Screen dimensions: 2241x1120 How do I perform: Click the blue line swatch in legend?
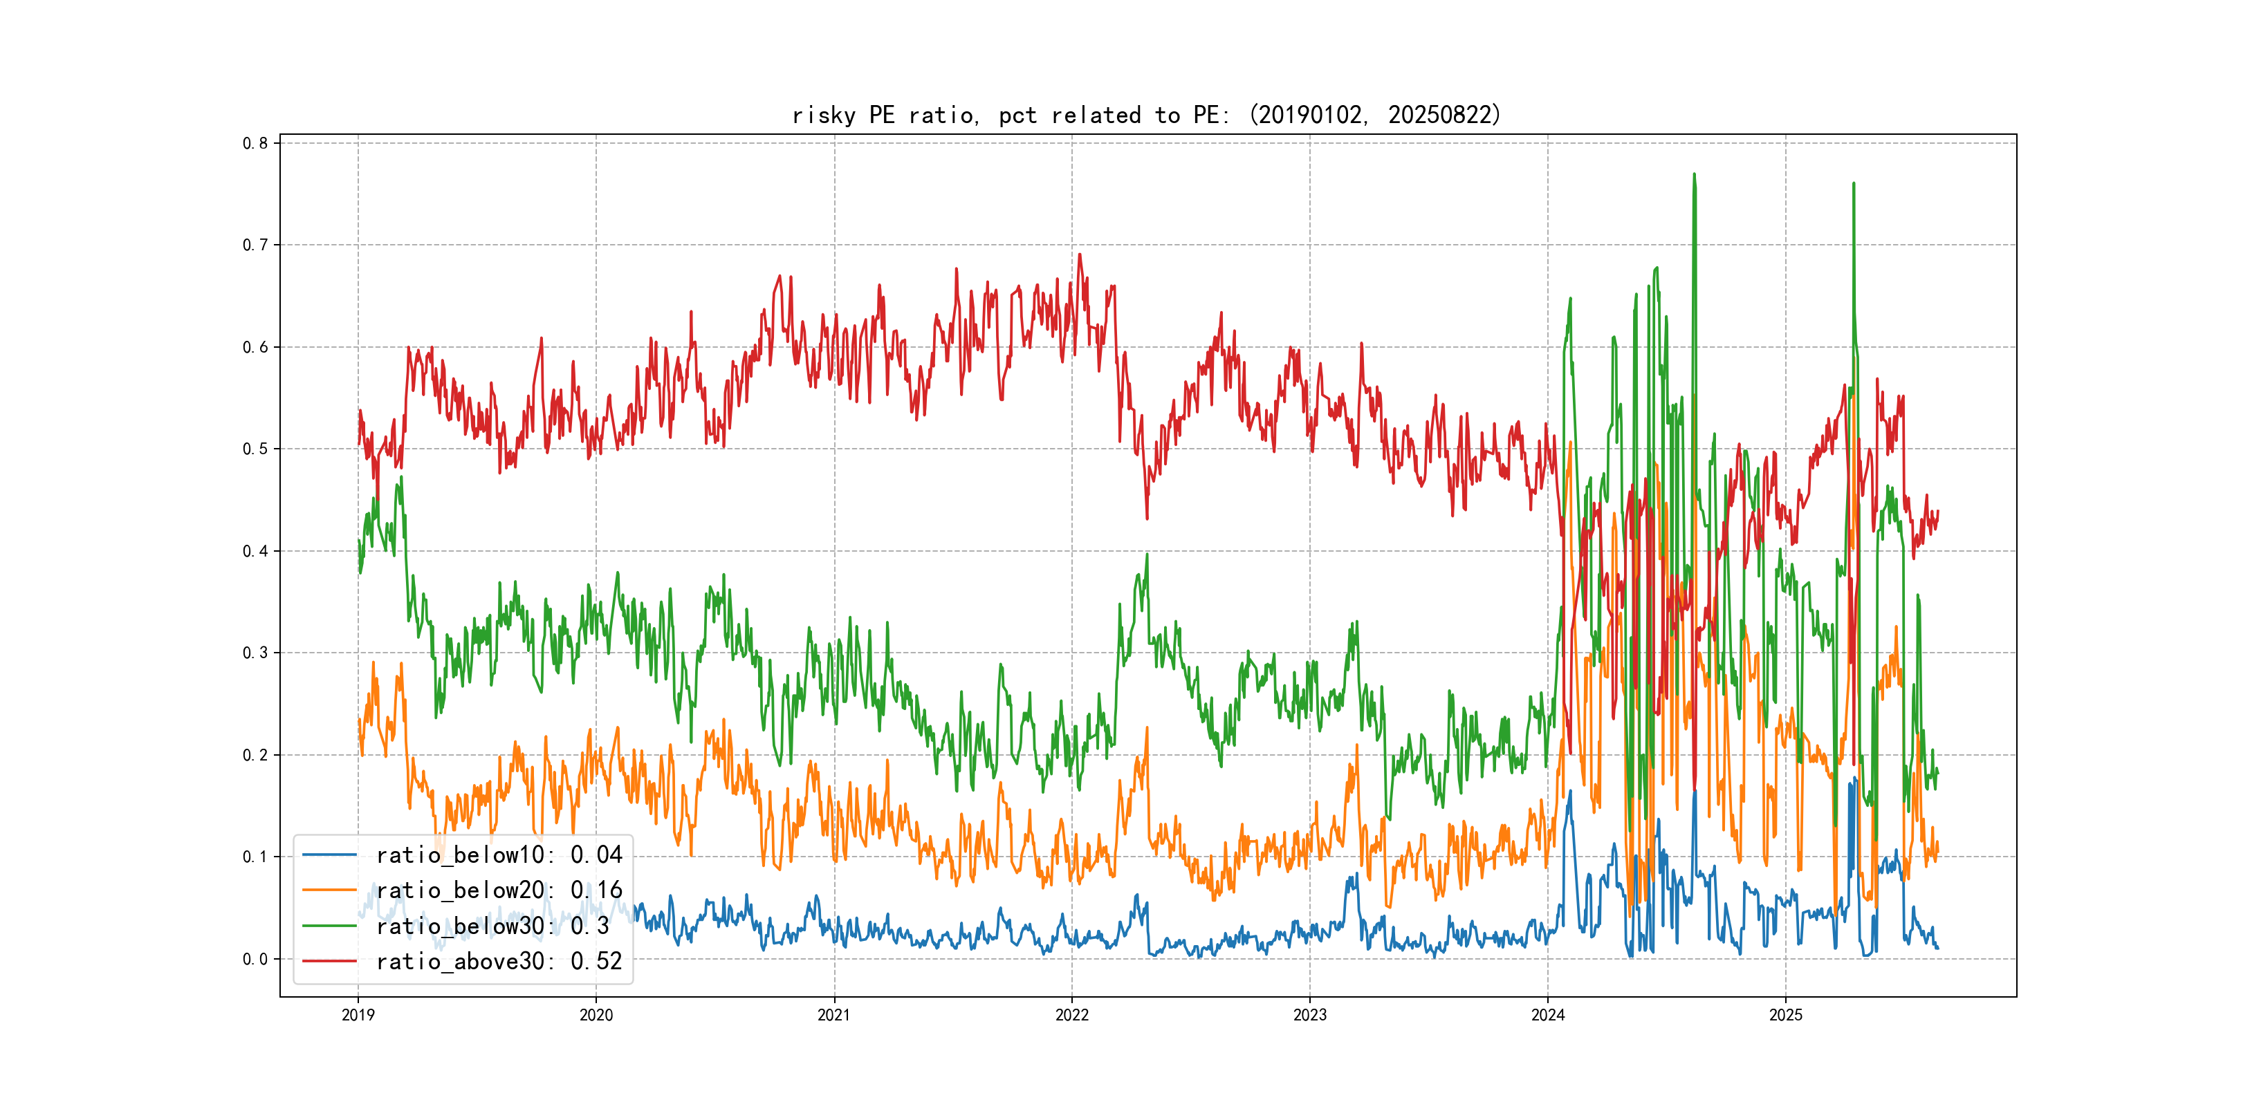[330, 855]
